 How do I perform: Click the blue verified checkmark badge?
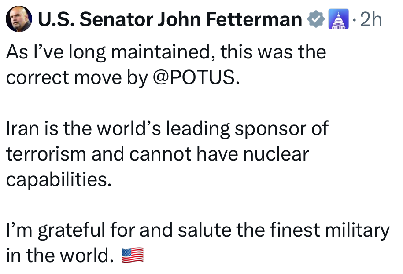click(316, 20)
